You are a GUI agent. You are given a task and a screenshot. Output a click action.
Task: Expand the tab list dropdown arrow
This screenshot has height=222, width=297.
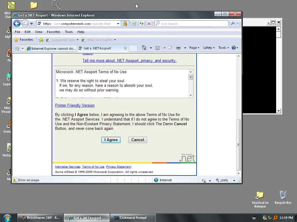tap(23, 48)
